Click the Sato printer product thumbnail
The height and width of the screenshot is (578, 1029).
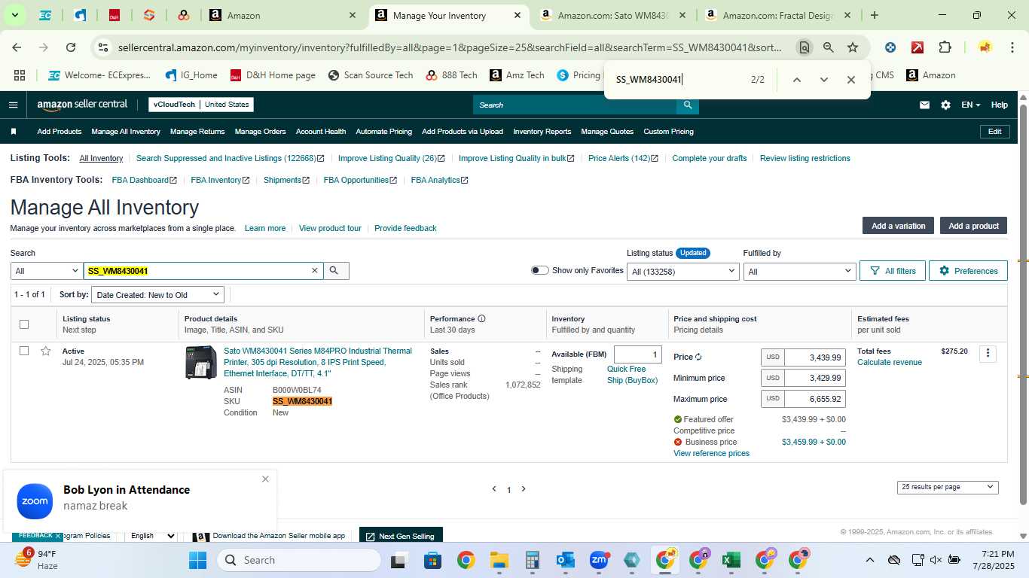[201, 363]
